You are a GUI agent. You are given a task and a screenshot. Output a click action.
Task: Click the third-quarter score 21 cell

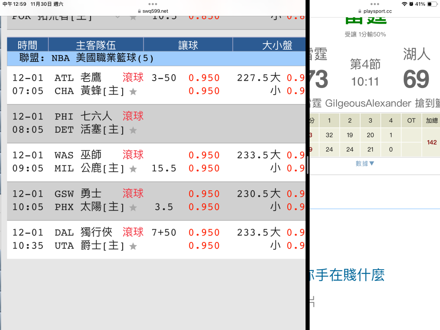(x=370, y=149)
